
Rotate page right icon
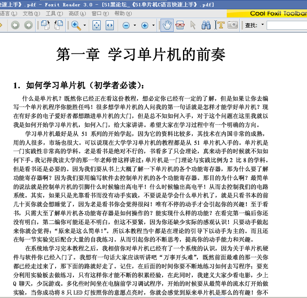pos(45,25)
